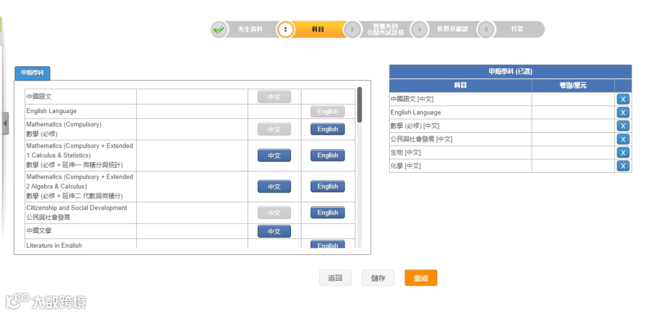
Task: Click 化學 [中文] in selected list
Action: tap(406, 166)
